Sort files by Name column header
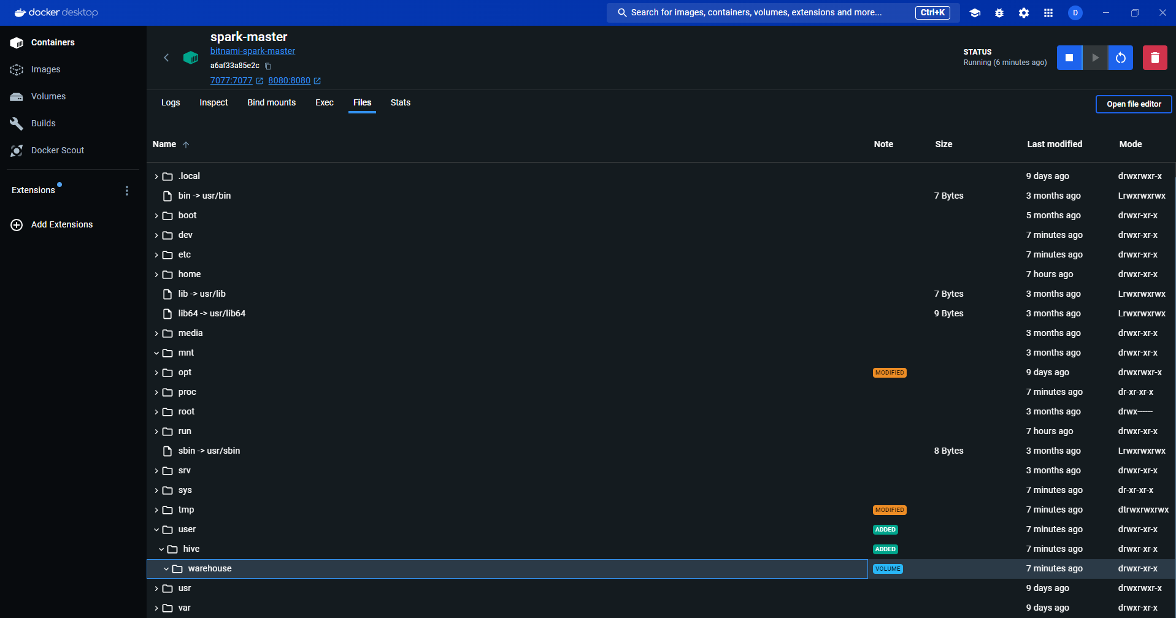The image size is (1176, 618). [164, 144]
